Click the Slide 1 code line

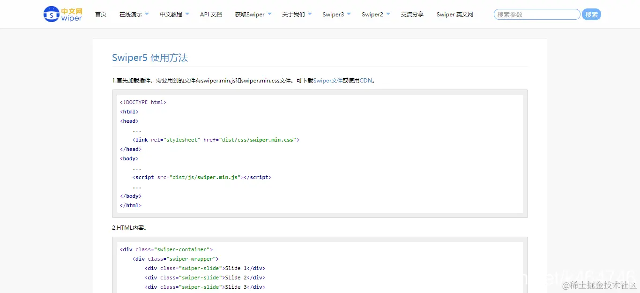pos(205,268)
